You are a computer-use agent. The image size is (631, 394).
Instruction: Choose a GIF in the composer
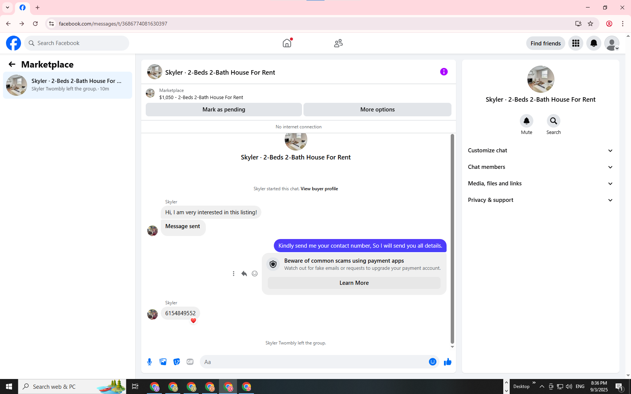[x=190, y=362]
